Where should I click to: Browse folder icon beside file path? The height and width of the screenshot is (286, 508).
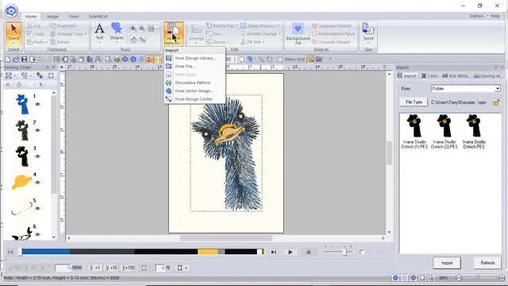click(496, 102)
